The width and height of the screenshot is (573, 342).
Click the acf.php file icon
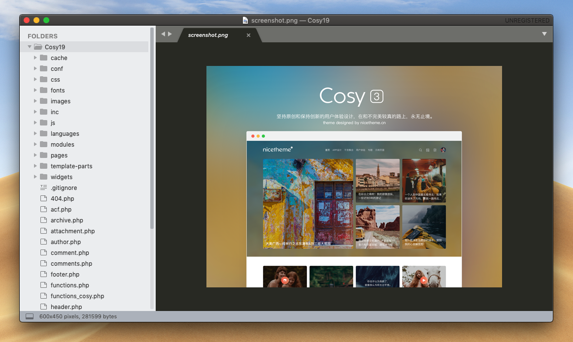(43, 209)
